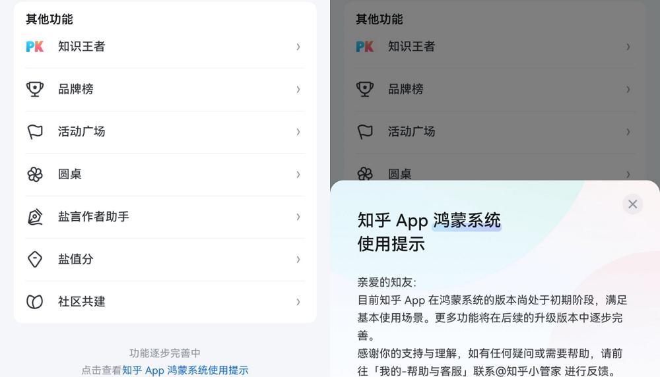660x377 pixels.
Task: Click the 其他功能 heading in right panel
Action: coord(379,19)
